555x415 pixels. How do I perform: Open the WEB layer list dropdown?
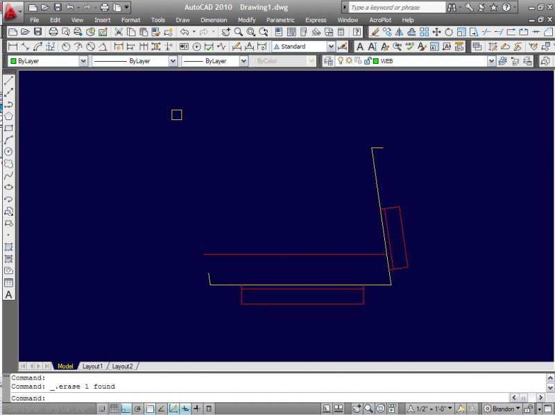click(x=491, y=61)
